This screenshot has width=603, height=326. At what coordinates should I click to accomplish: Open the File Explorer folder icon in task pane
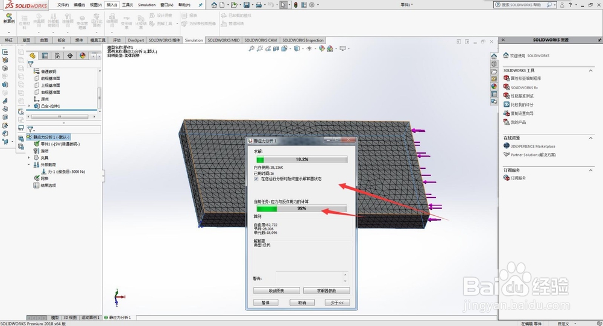494,72
